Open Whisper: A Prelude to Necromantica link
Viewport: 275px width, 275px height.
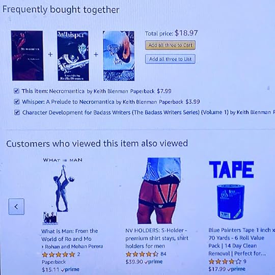click(68, 102)
